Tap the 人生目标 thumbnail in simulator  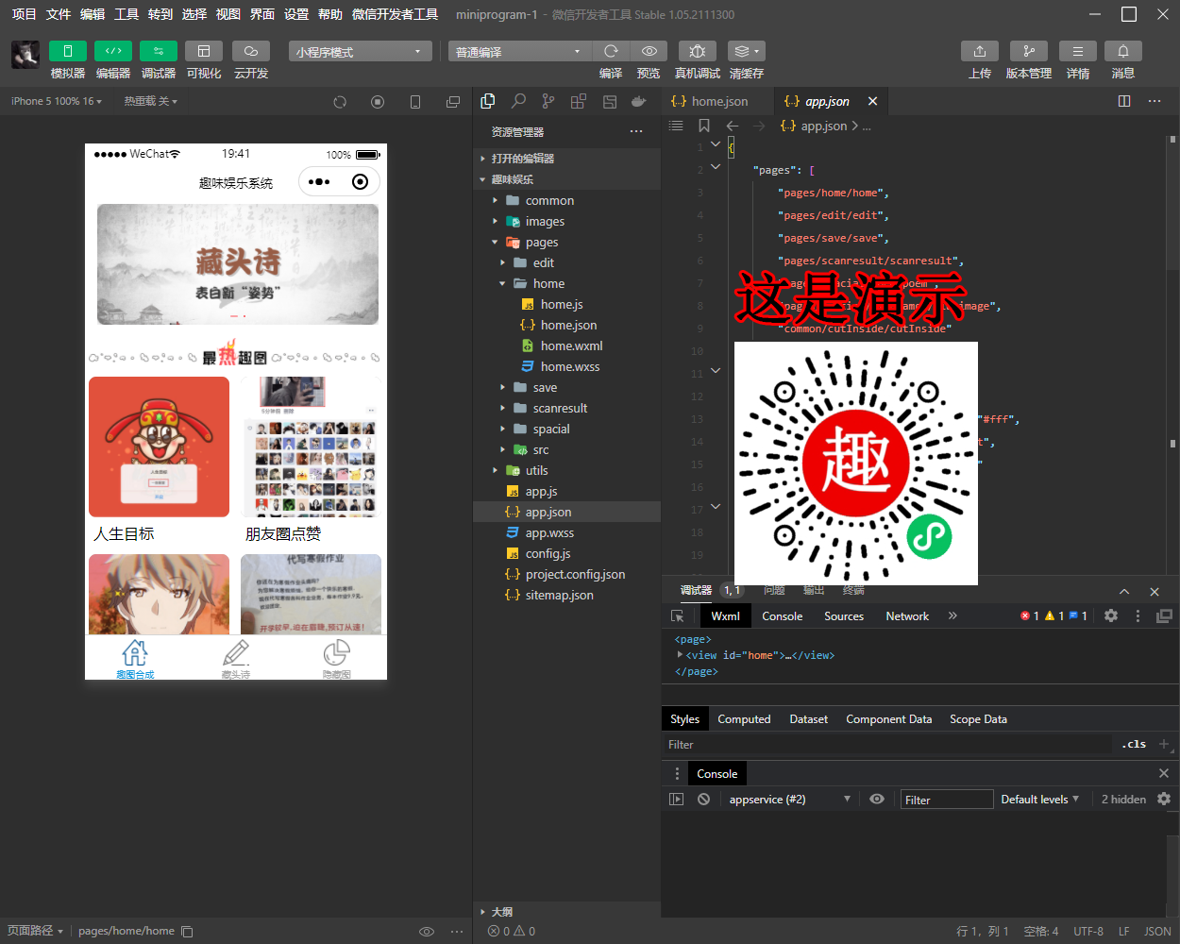(x=159, y=447)
